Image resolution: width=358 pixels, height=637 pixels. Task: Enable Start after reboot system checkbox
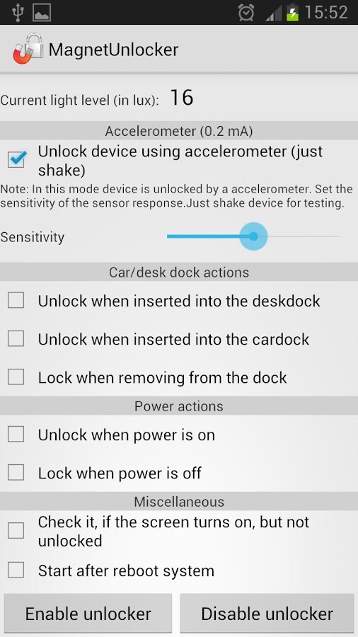(x=16, y=570)
